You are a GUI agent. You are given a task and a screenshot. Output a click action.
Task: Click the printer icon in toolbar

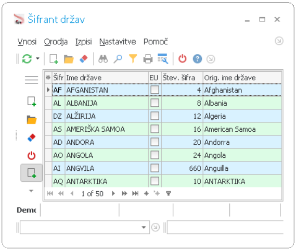[x=148, y=59]
